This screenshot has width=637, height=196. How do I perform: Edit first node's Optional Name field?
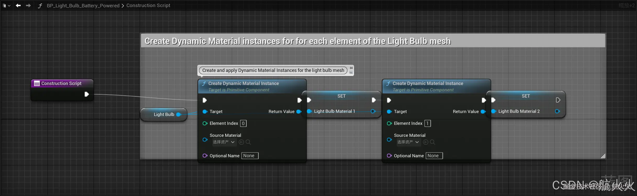tap(250, 156)
